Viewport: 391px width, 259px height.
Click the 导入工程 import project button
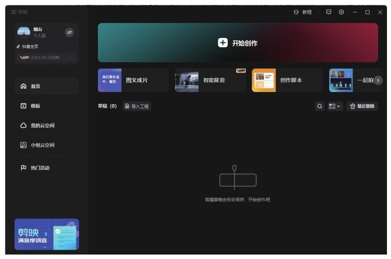point(137,106)
